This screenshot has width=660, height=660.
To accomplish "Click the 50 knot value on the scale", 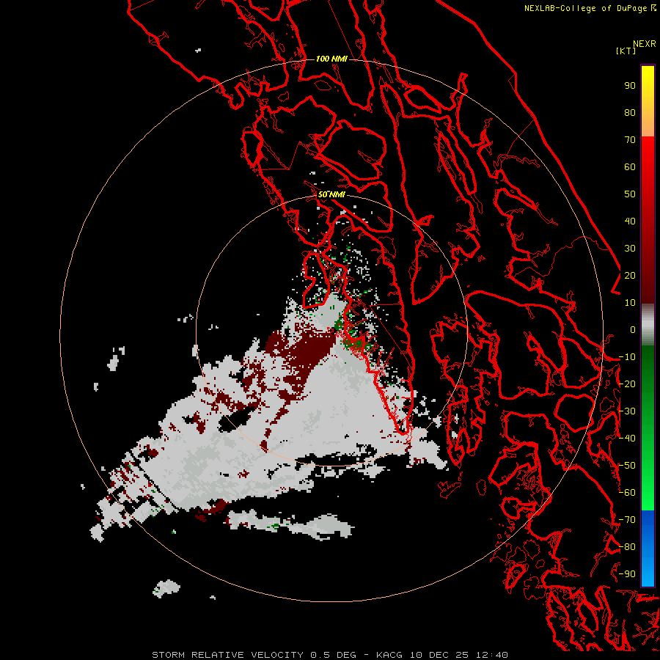I will 630,194.
